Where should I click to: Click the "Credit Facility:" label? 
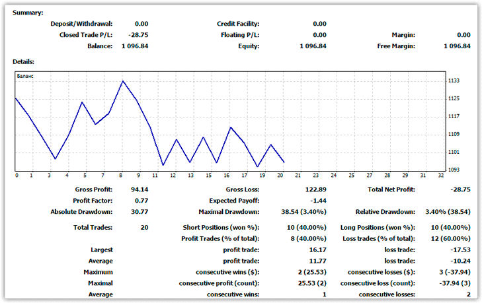[238, 23]
